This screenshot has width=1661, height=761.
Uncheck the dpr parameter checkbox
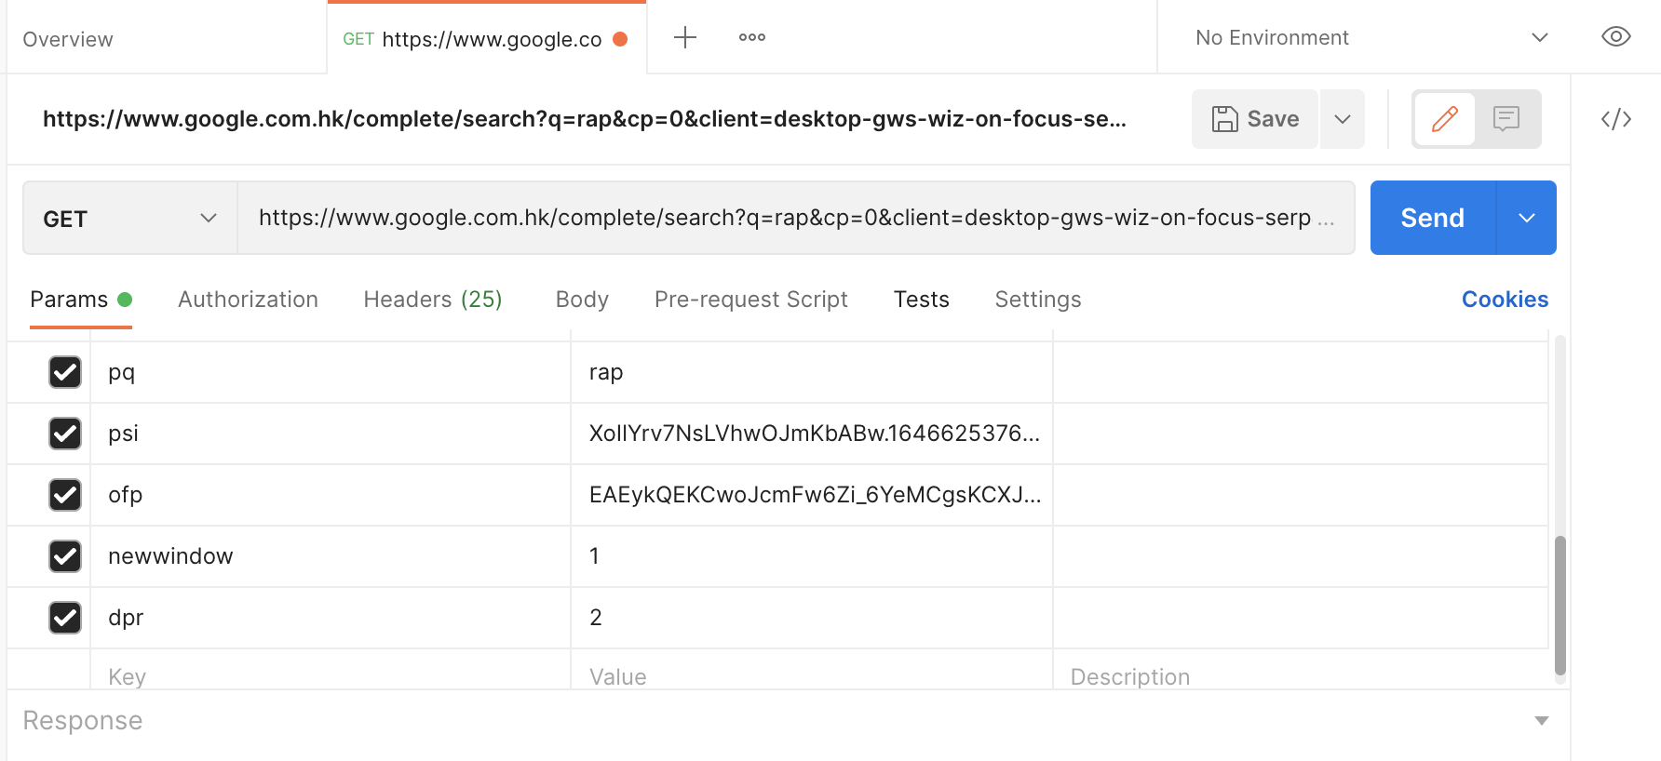(x=65, y=618)
